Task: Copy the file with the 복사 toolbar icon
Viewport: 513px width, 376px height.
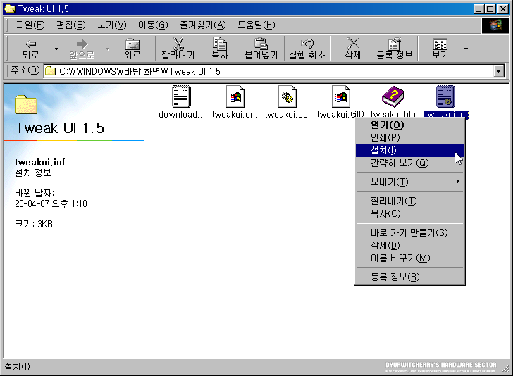Action: [x=220, y=49]
